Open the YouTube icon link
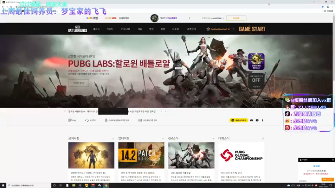 coord(257,120)
